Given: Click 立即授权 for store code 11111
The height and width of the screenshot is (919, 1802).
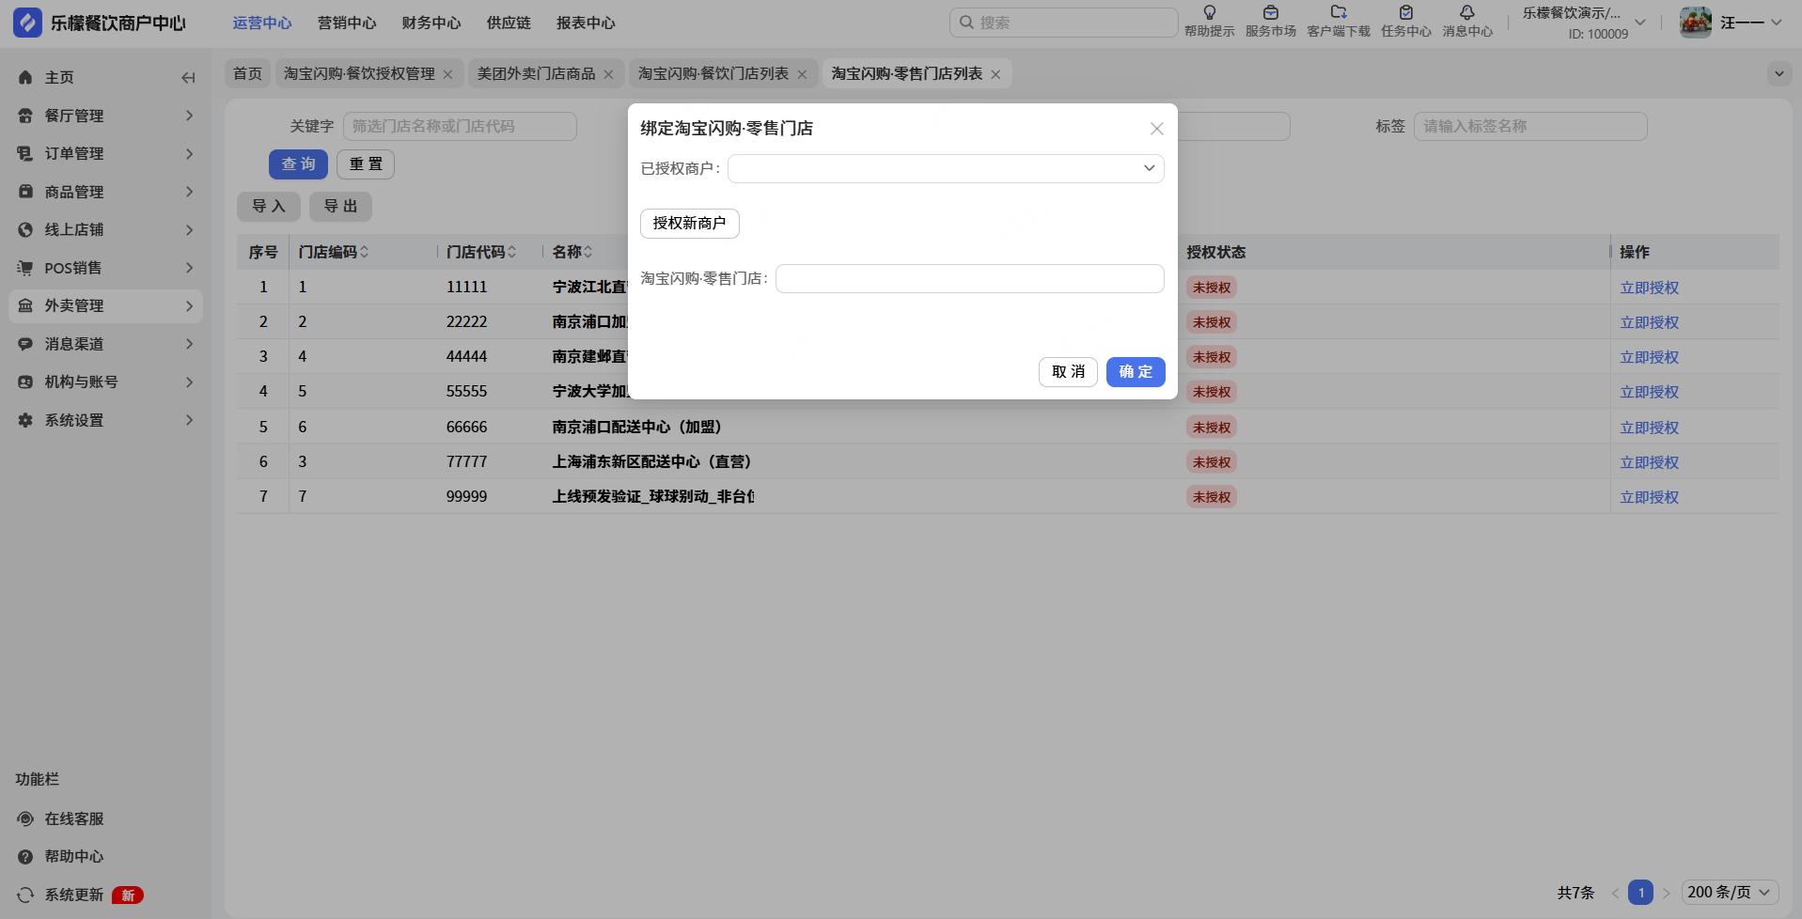Looking at the screenshot, I should (x=1650, y=288).
